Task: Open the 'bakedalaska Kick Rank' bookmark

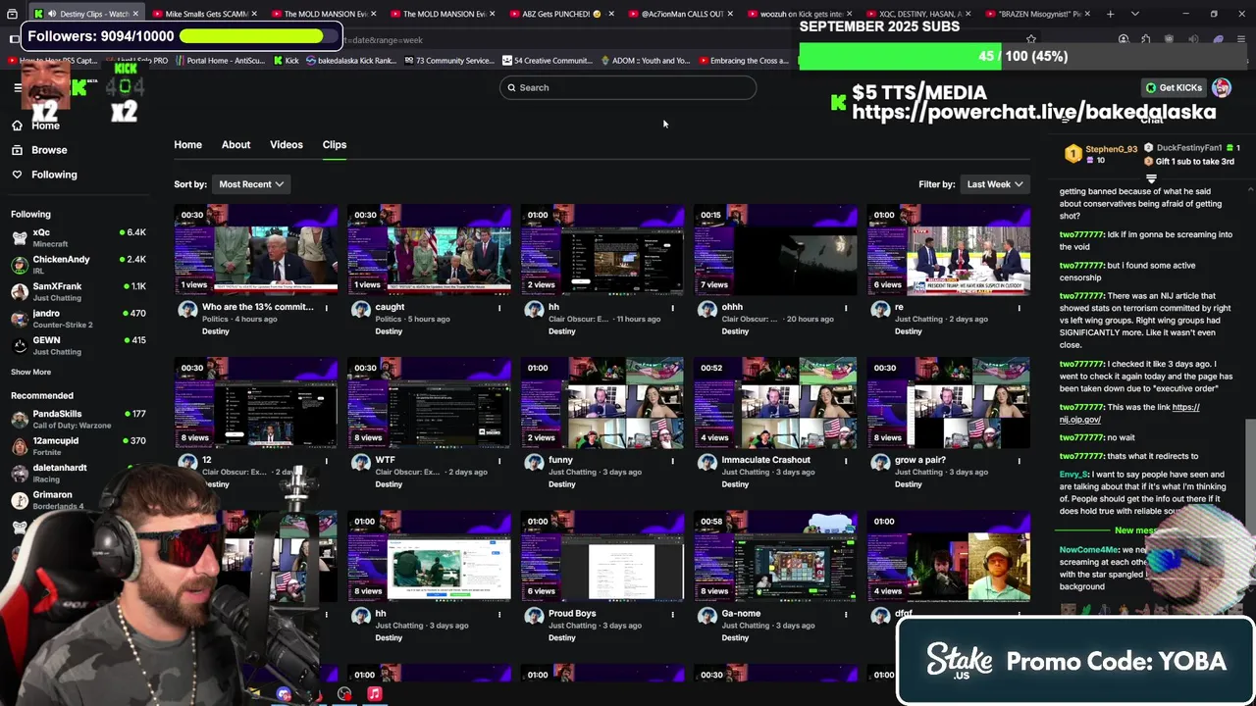Action: pyautogui.click(x=351, y=61)
